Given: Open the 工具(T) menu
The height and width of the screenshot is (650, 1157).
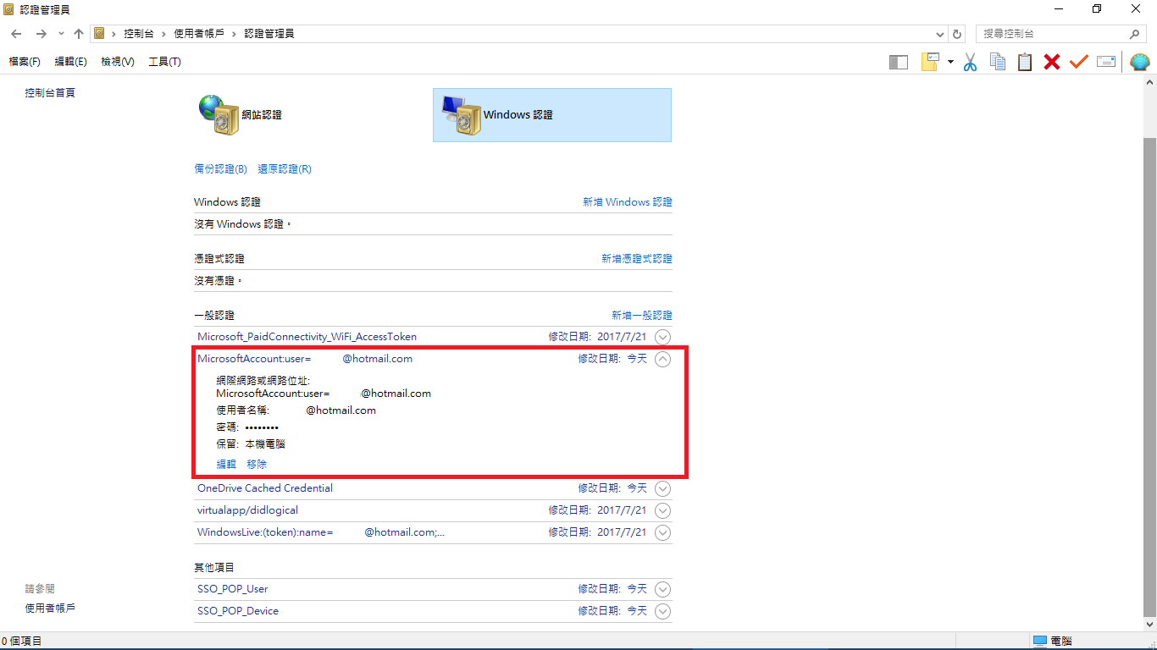Looking at the screenshot, I should 164,62.
